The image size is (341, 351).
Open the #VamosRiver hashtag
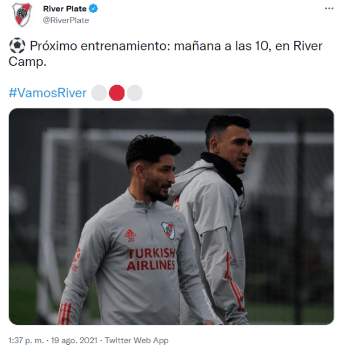click(48, 93)
